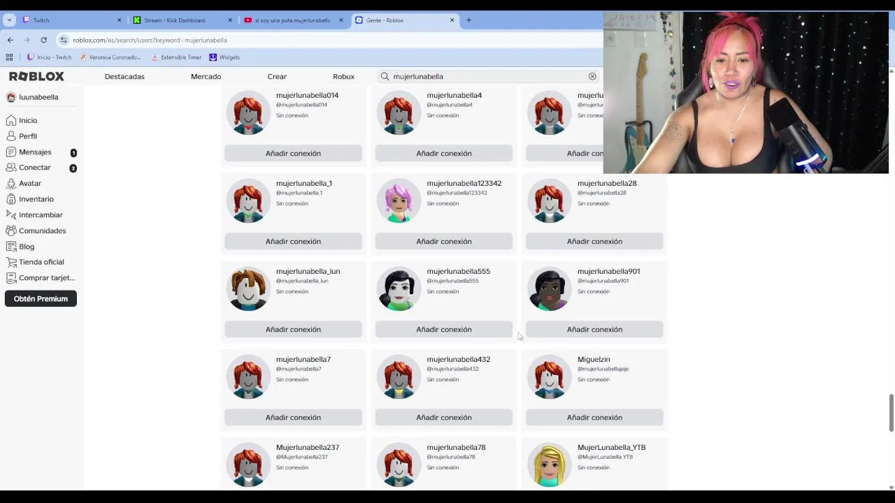Open the Inventario sidebar icon
This screenshot has height=503, width=895.
[x=10, y=199]
